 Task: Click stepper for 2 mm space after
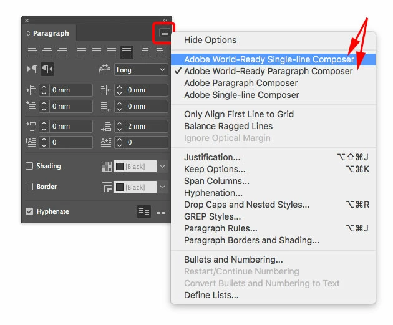120,126
